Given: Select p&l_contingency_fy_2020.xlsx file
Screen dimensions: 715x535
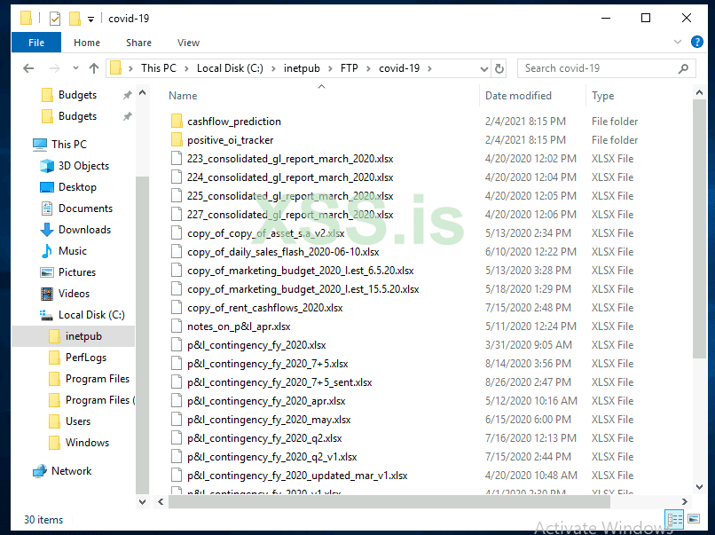Looking at the screenshot, I should (256, 345).
